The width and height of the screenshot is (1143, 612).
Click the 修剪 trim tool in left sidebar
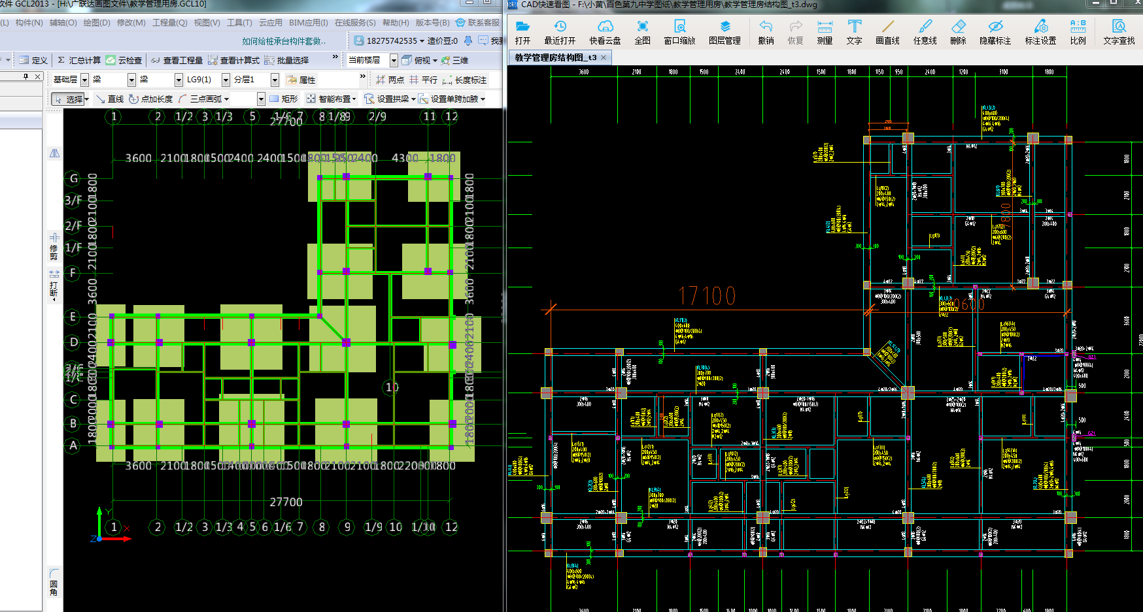[54, 246]
